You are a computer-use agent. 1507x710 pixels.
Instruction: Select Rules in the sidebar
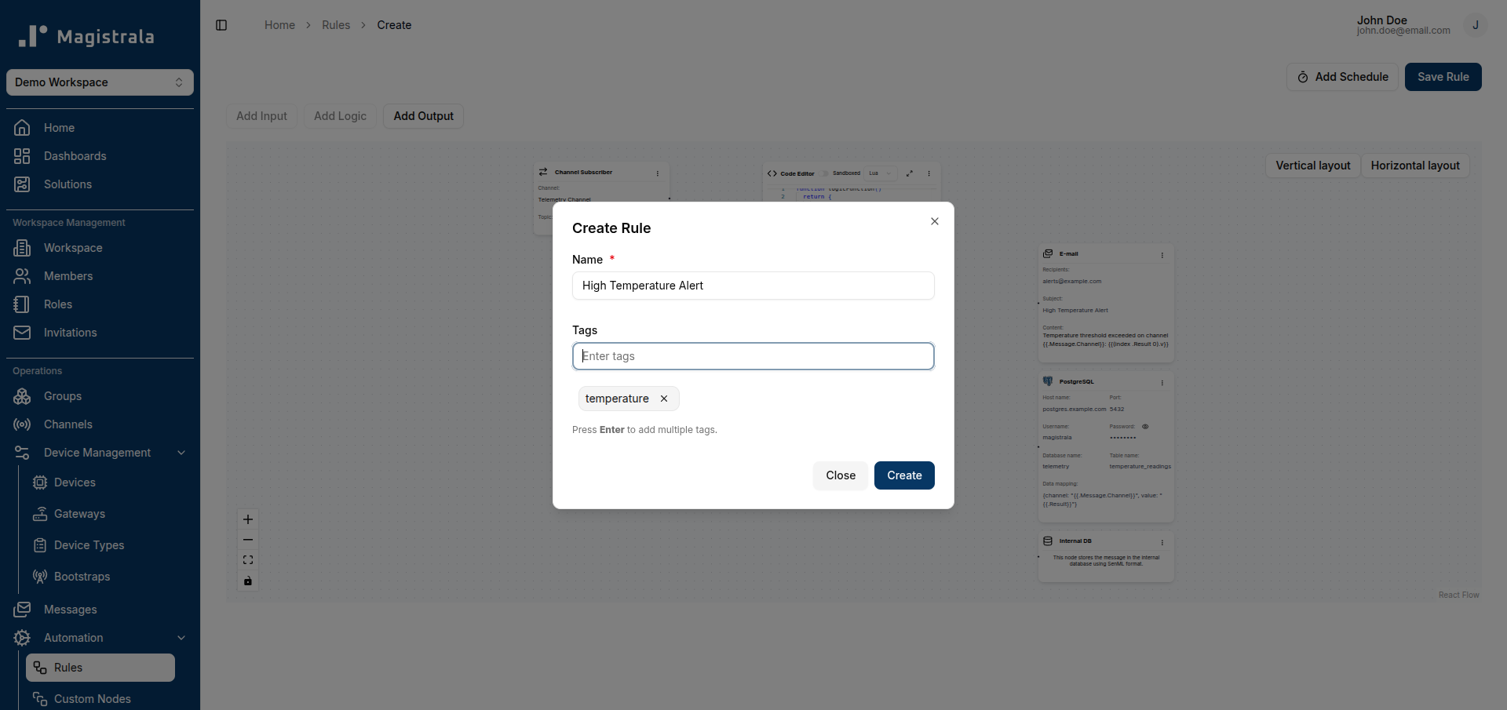point(100,668)
